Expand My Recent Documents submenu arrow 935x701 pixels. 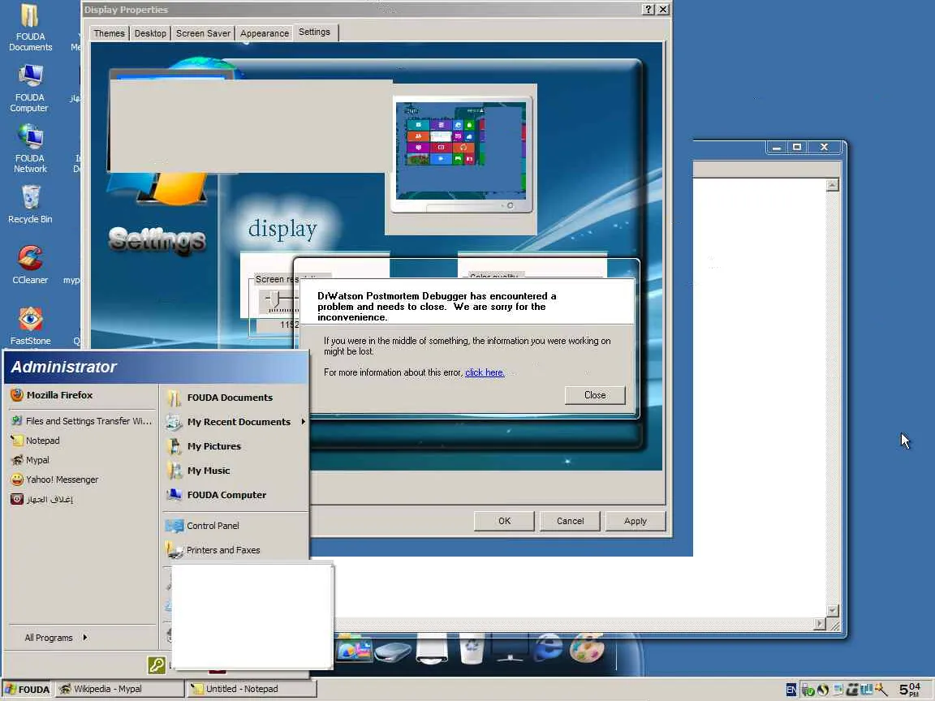tap(303, 422)
